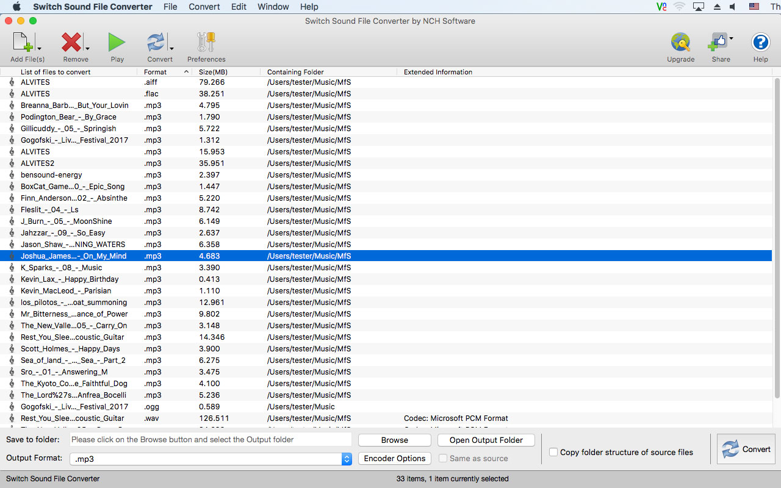Click the AirPlay display icon in the menu bar
Screen dimensions: 781x488
click(x=699, y=7)
